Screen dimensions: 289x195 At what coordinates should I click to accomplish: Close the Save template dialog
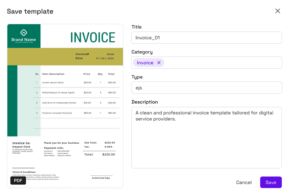(277, 11)
